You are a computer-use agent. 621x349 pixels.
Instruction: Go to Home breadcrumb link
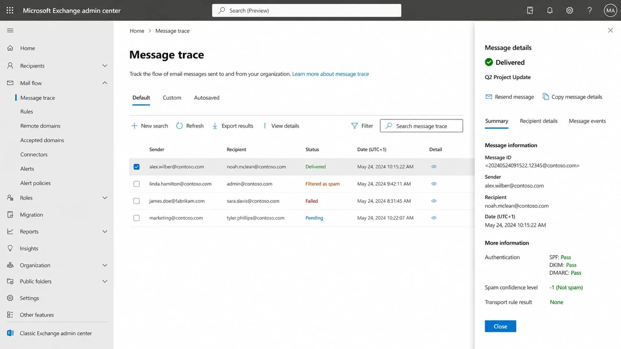click(137, 31)
